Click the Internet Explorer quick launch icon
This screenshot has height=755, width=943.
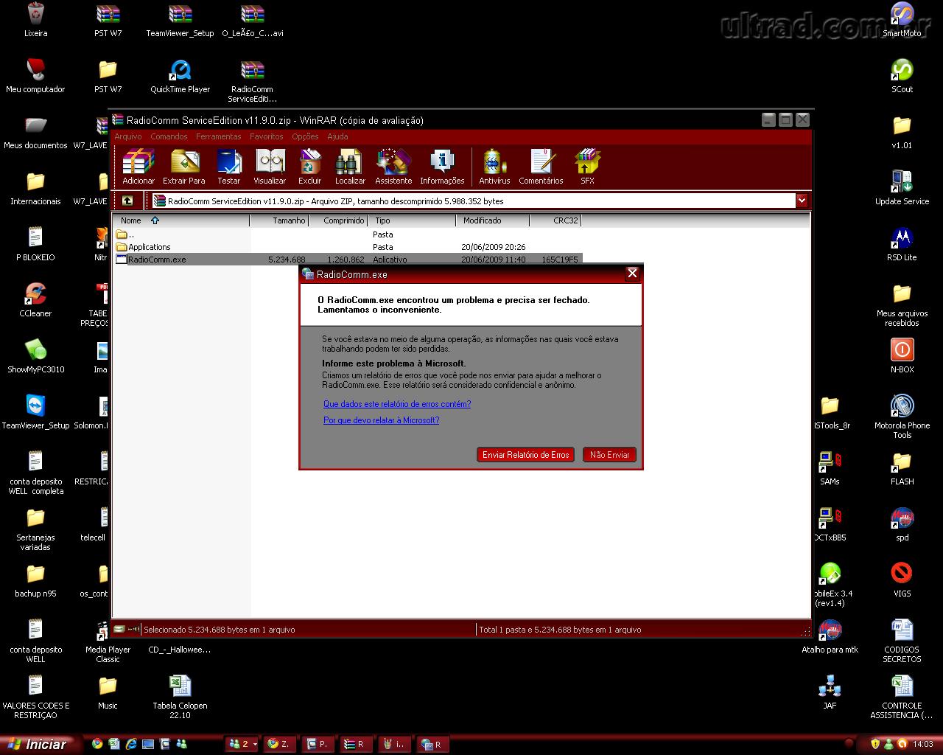point(131,744)
